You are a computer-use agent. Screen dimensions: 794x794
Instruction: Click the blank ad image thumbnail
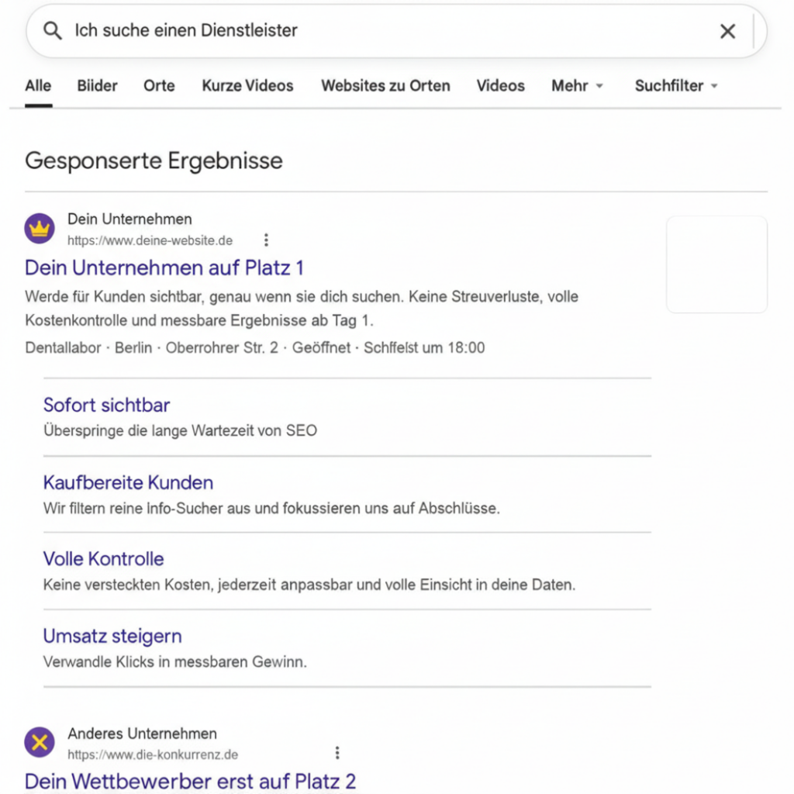pos(716,264)
